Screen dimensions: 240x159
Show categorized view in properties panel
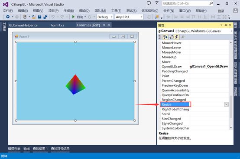point(160,37)
